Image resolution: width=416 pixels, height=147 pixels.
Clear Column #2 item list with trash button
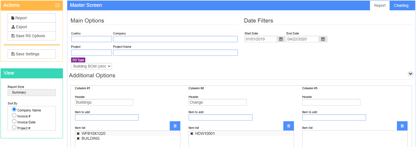289,126
